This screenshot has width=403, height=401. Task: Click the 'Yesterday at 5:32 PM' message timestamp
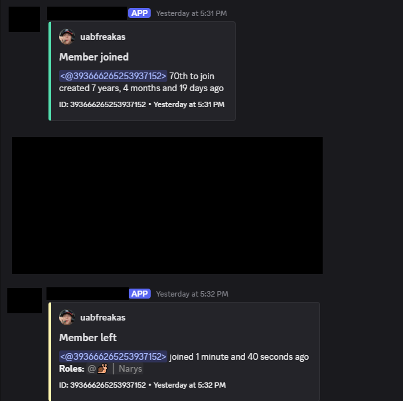coord(192,294)
